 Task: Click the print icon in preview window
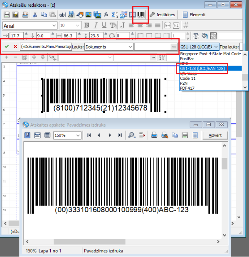(x=154, y=135)
